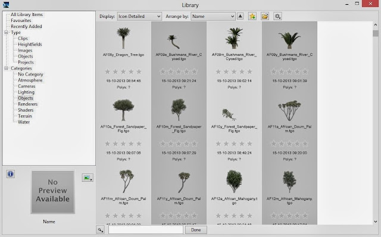Select the AF12a_African_Mahogany tree thumbnail
This screenshot has height=237, width=381.
click(234, 181)
